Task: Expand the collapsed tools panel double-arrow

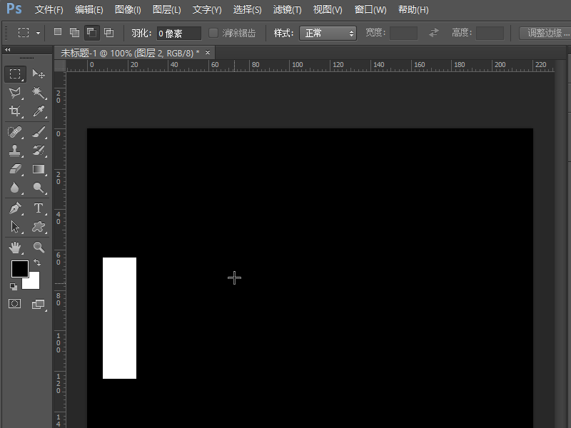Action: pyautogui.click(x=7, y=50)
